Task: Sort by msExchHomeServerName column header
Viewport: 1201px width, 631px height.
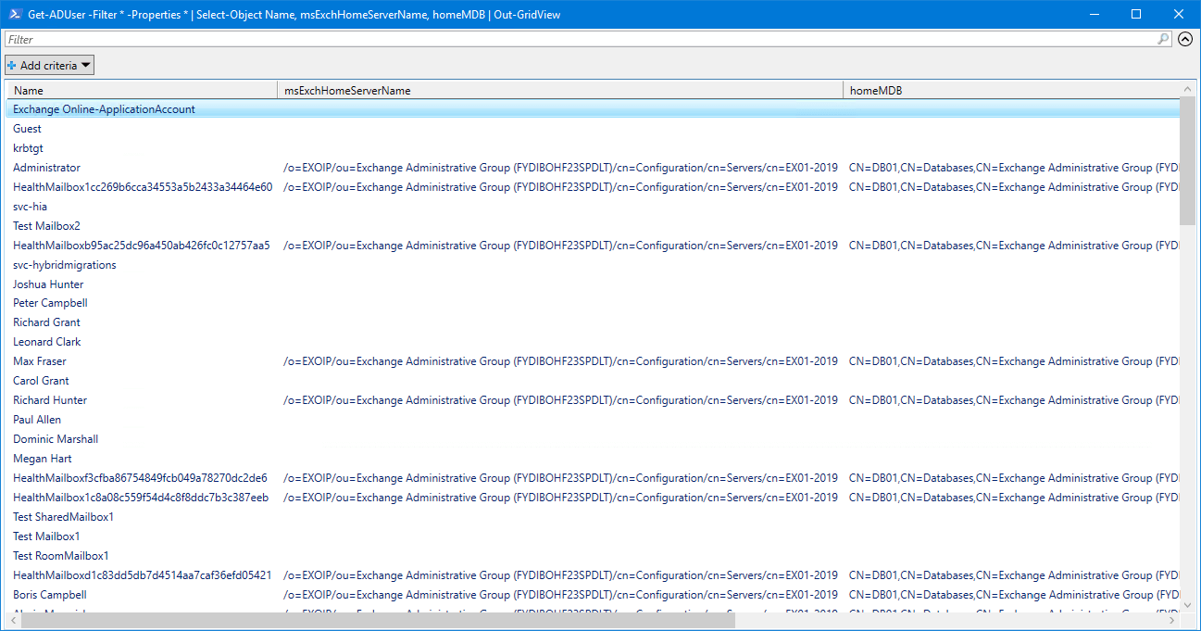Action: tap(560, 90)
